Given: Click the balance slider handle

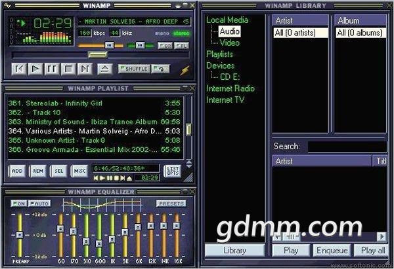Looking at the screenshot, I should coord(141,45).
